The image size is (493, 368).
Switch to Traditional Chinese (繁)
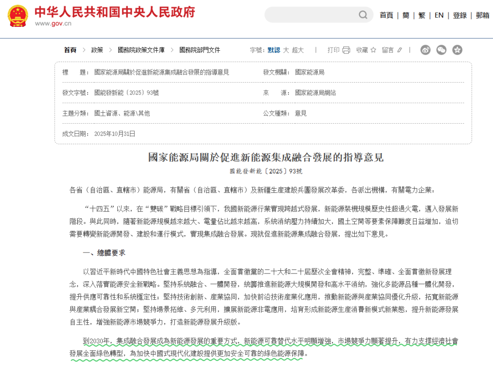(x=422, y=15)
